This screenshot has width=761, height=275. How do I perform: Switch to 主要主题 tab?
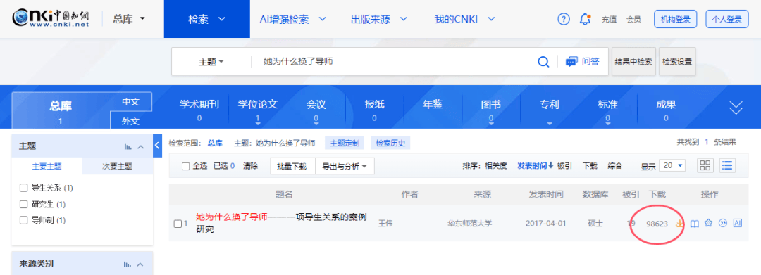pyautogui.click(x=47, y=166)
